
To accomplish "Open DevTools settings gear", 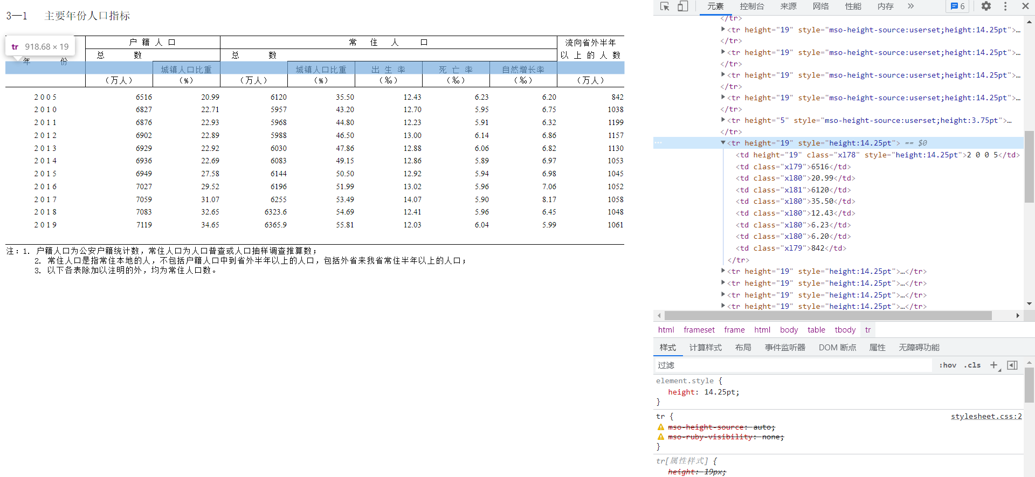I will (986, 6).
